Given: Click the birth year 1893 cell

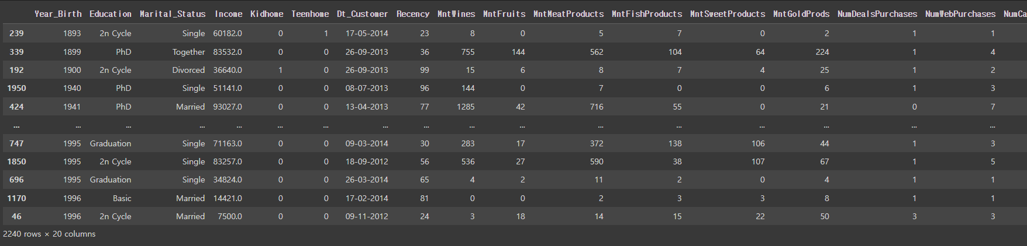Looking at the screenshot, I should click(72, 33).
